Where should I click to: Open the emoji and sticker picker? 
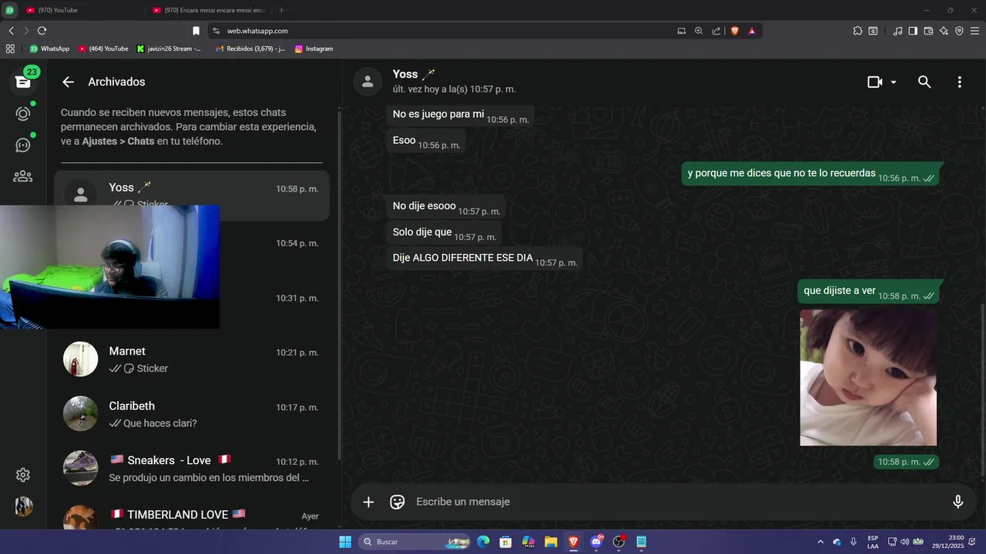397,502
